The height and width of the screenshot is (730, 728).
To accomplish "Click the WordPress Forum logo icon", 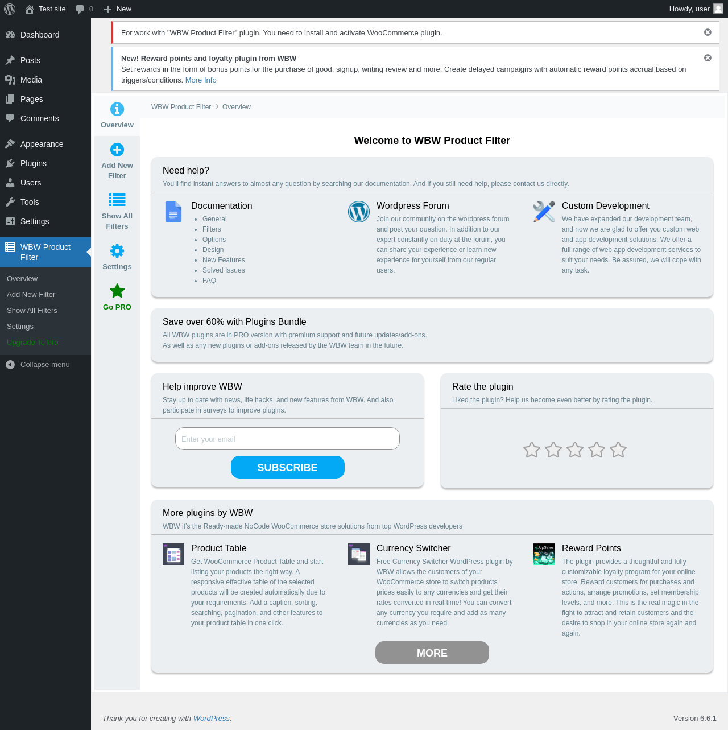I will coord(359,212).
